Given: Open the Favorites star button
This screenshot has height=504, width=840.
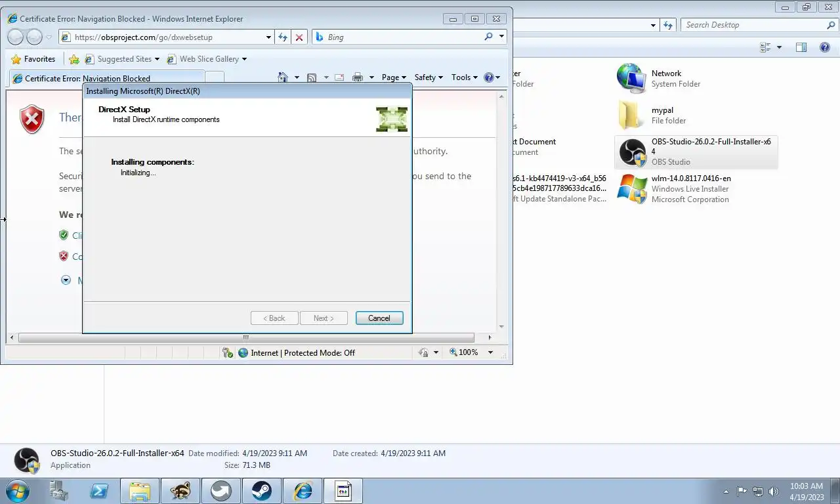Looking at the screenshot, I should 33,59.
